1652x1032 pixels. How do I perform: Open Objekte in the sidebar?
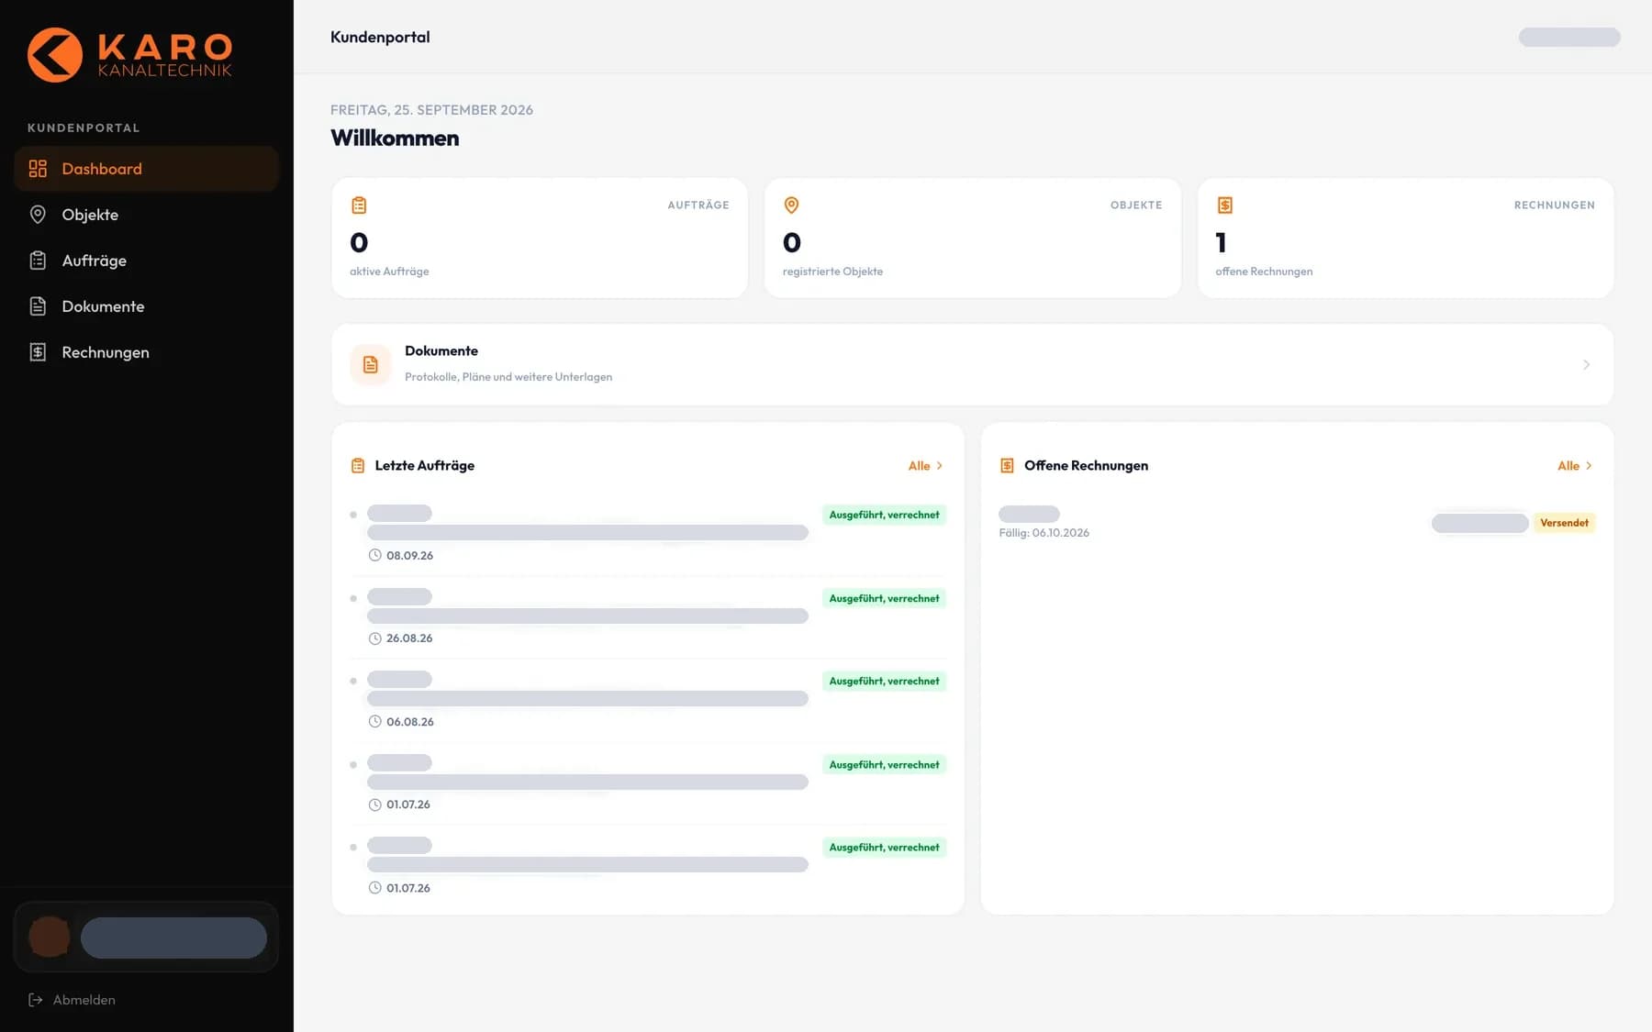click(146, 215)
